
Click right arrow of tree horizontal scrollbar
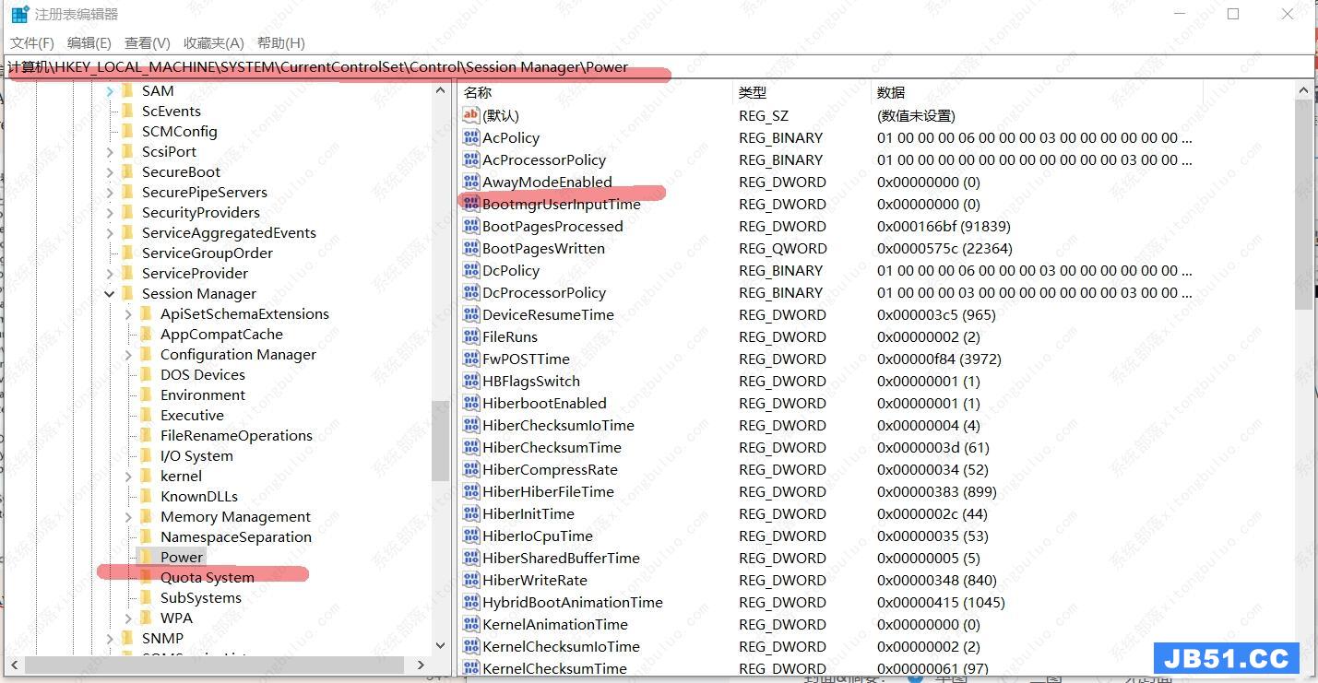tap(422, 665)
